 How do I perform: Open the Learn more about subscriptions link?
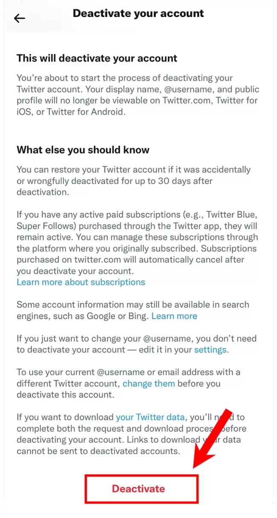coord(81,282)
